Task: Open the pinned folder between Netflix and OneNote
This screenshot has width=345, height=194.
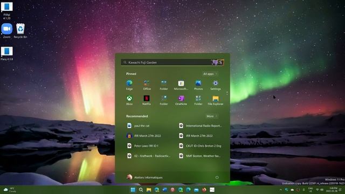Action: point(164,100)
